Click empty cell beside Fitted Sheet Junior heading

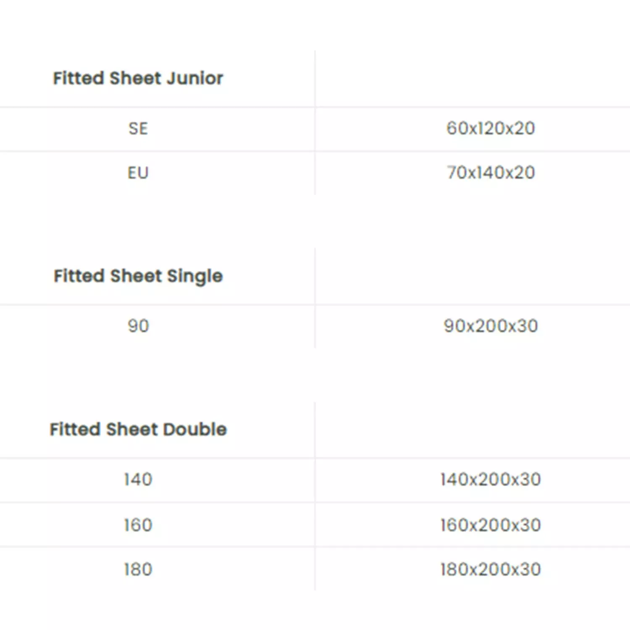coord(472,79)
